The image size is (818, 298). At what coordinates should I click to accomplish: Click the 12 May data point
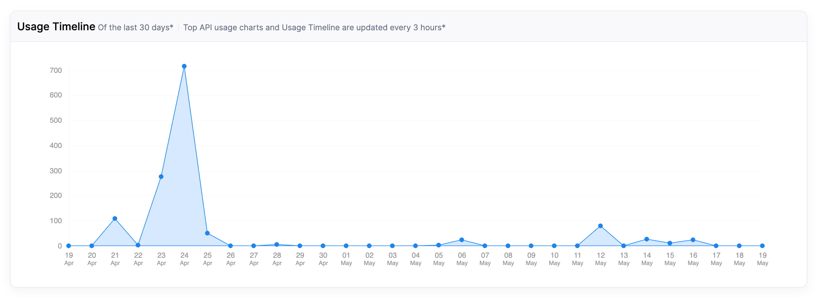600,226
